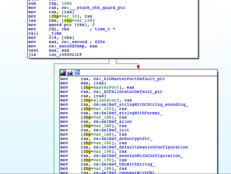Click the group nodes icon in block header
231x174 pixels.
[x=77, y=72]
